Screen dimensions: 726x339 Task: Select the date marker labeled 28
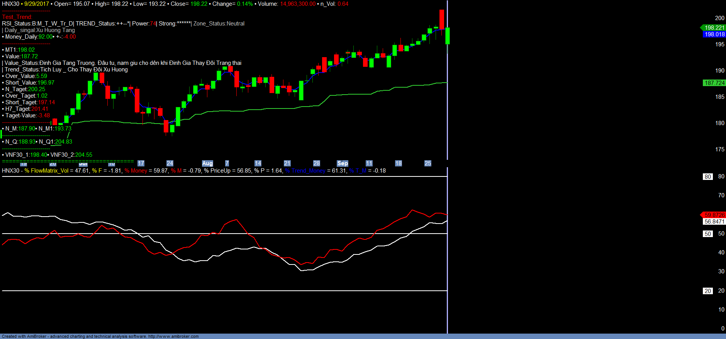click(x=316, y=163)
